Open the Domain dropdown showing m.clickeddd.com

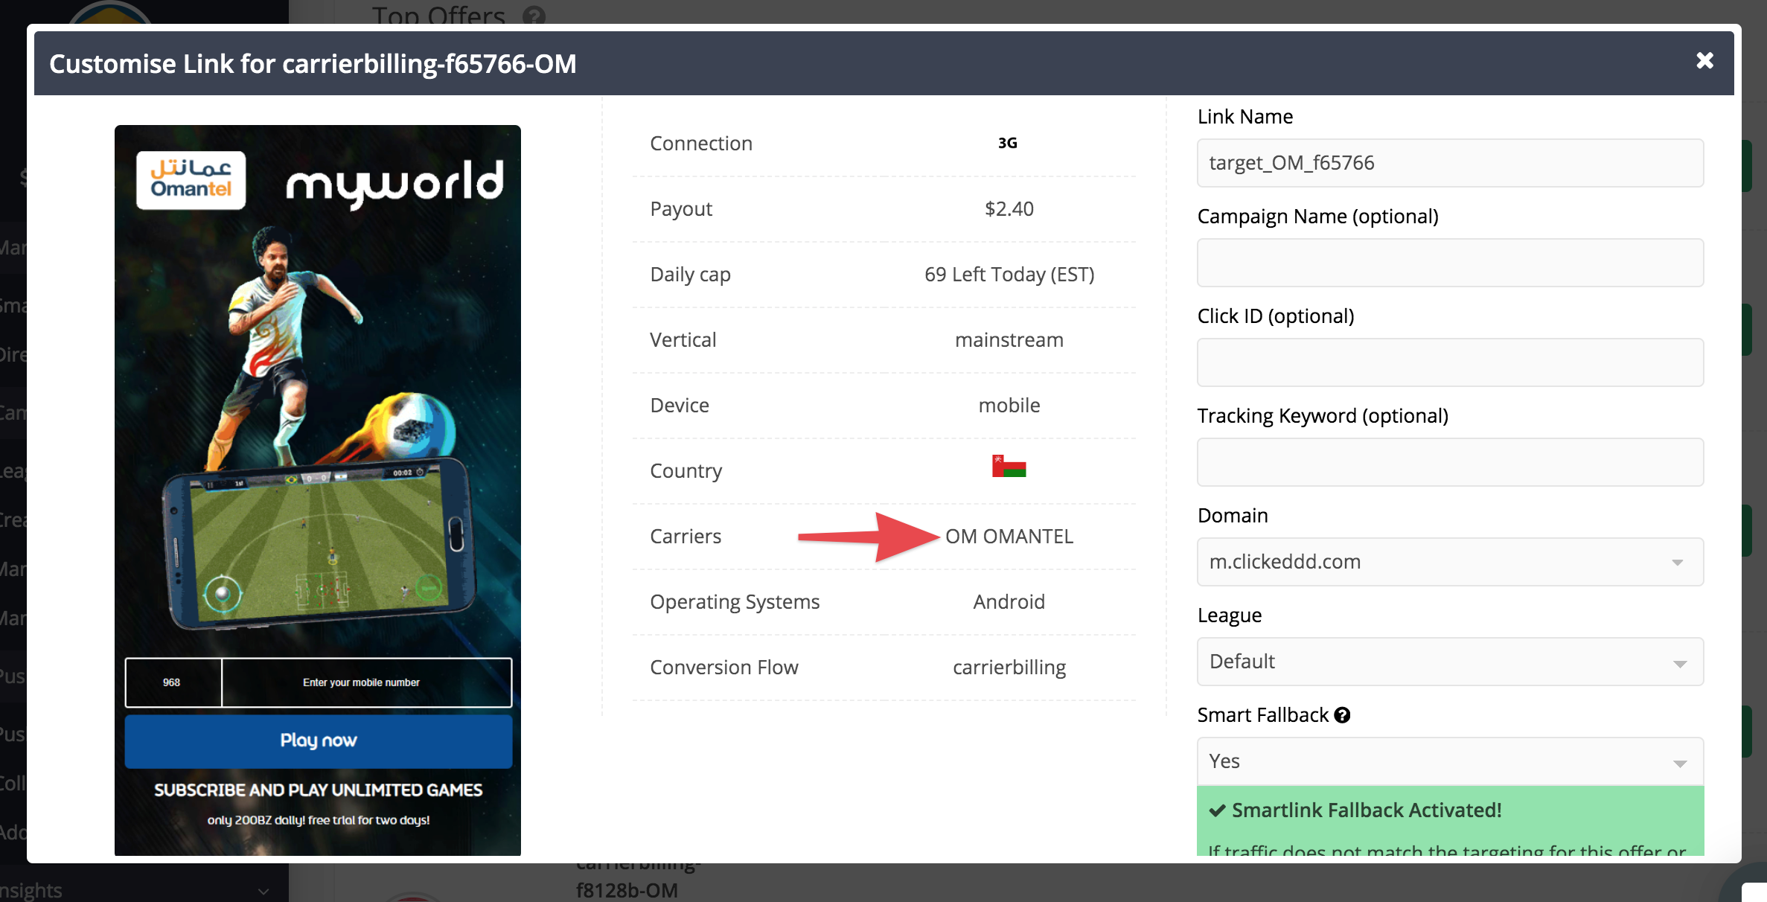tap(1450, 562)
